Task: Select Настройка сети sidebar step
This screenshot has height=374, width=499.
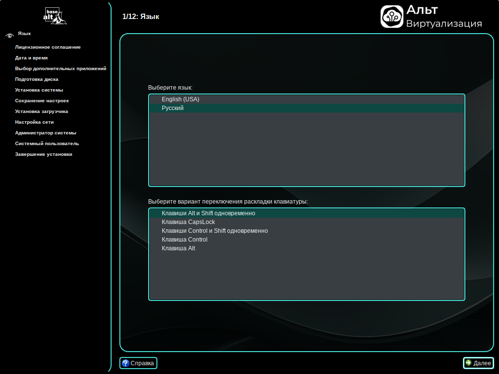Action: (34, 122)
